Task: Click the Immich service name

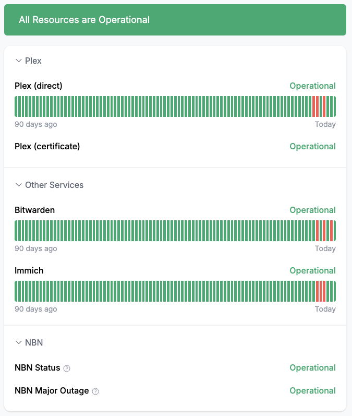Action: 29,270
